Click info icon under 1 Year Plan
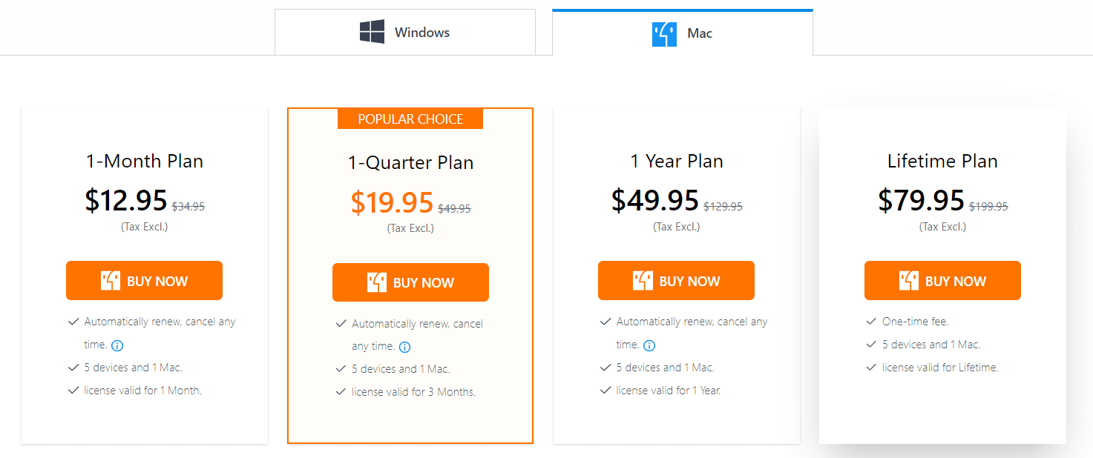This screenshot has height=458, width=1093. (649, 345)
